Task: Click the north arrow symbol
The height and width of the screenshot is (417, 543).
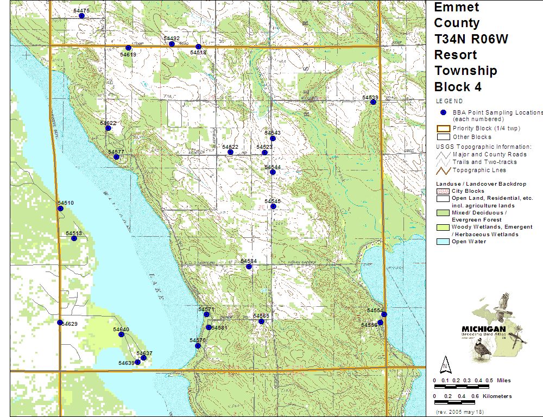Action: point(445,363)
